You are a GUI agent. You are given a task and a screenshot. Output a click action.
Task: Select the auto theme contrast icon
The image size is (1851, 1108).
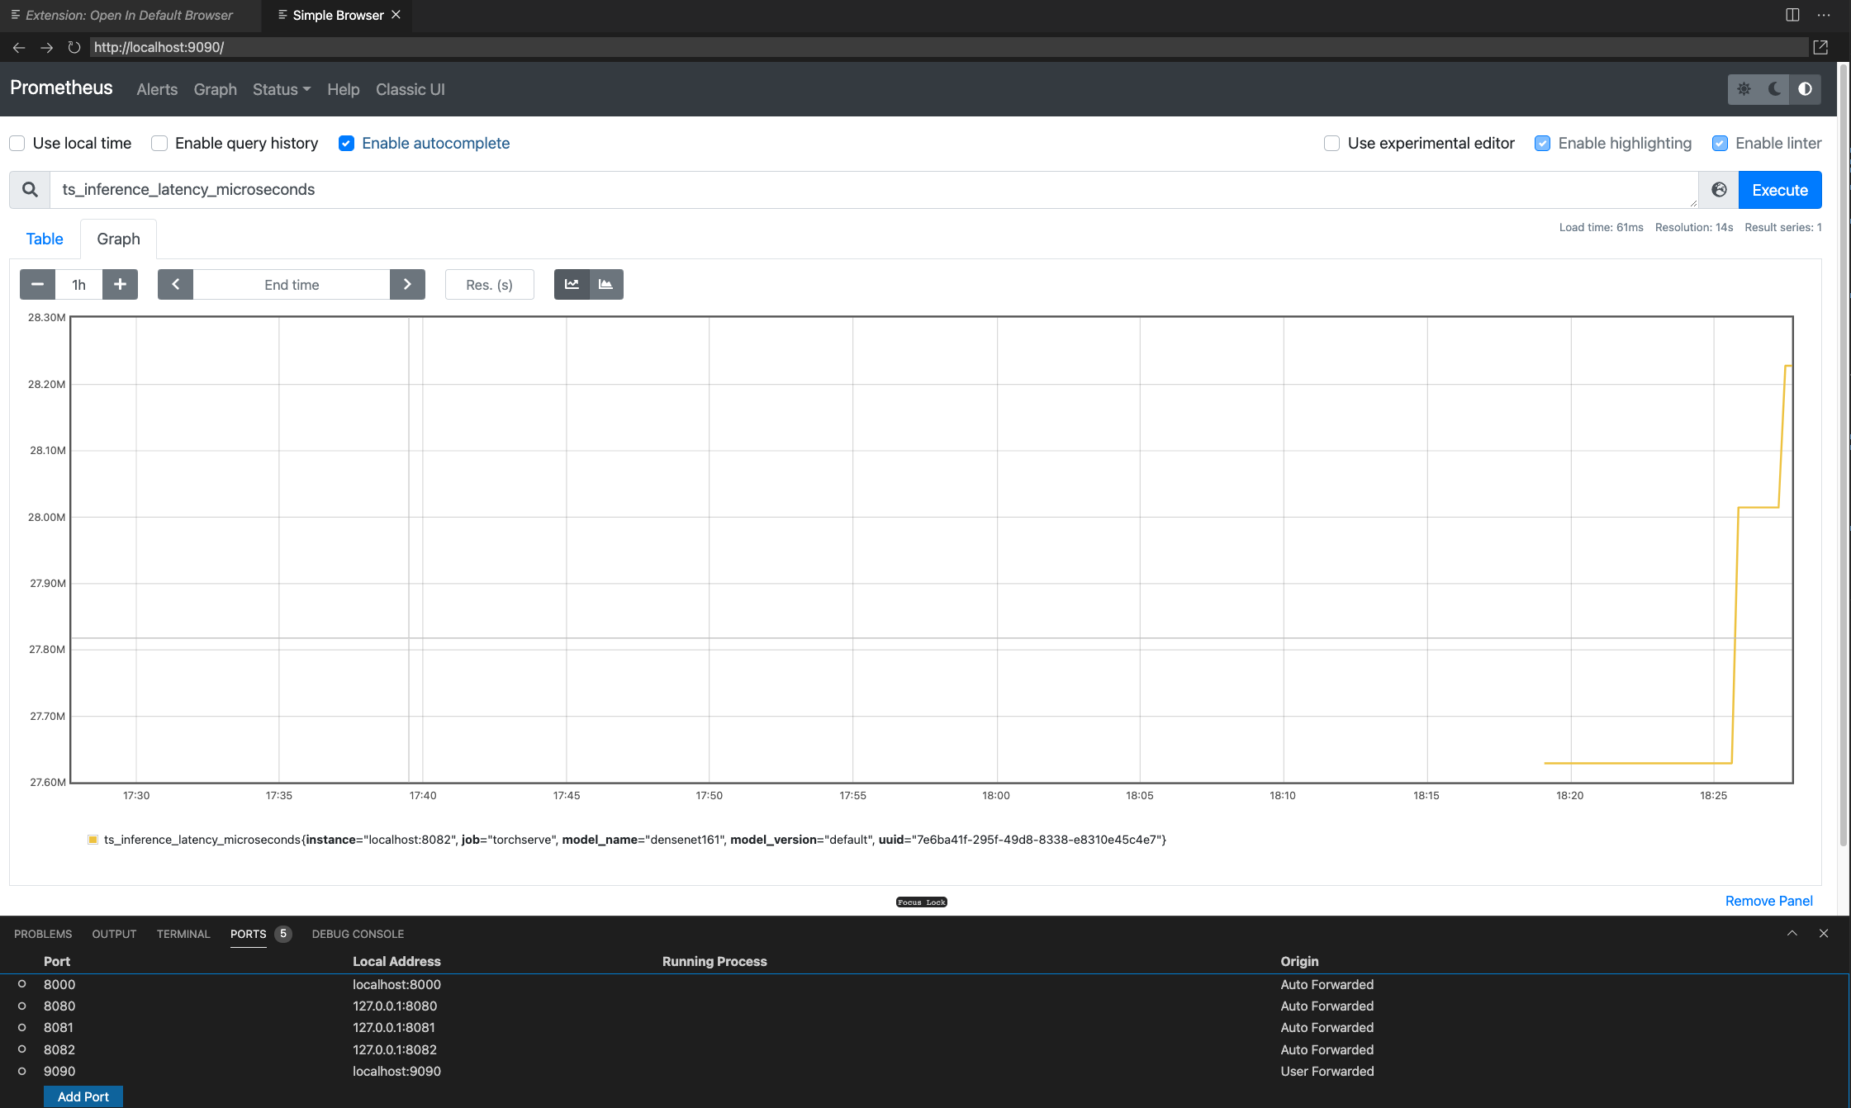[1806, 89]
